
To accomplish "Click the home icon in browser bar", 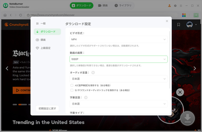I will pos(5,15).
